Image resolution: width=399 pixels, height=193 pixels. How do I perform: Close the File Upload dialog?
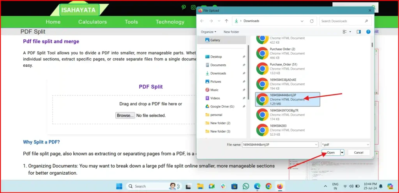click(370, 11)
